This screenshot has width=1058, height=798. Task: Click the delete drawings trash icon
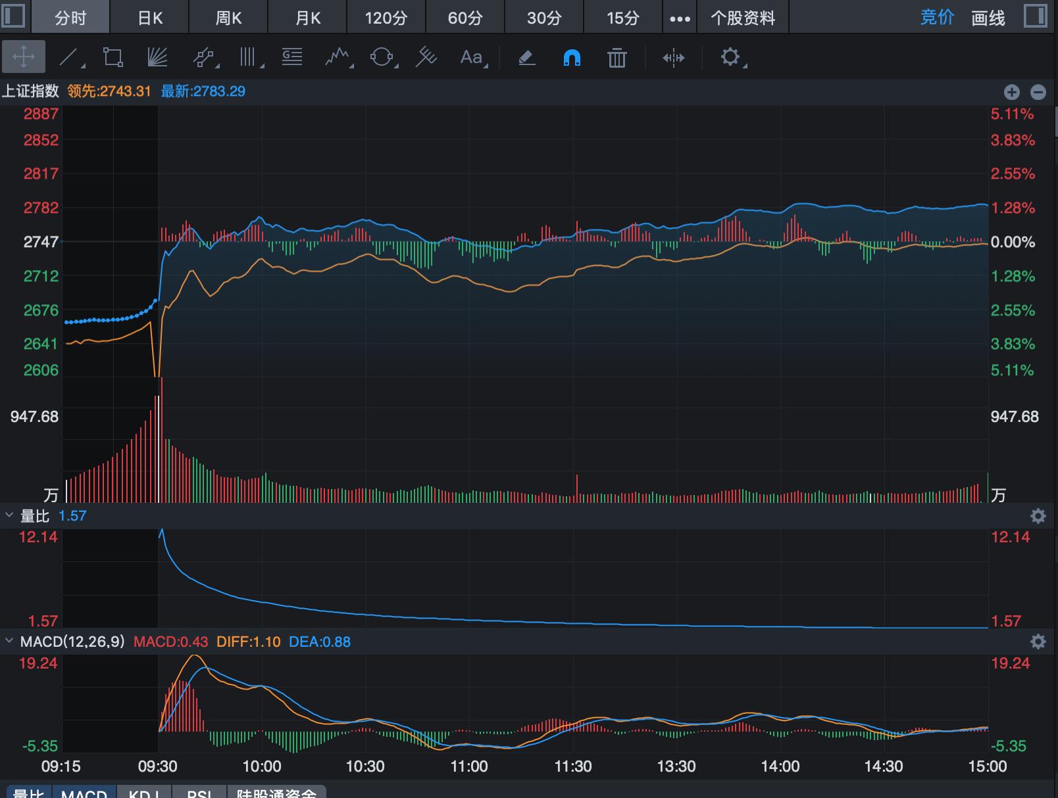pos(617,58)
